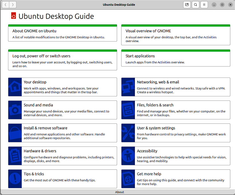Open the bookmarks button in the header bar
This screenshot has height=195, width=235.
pos(187,5)
